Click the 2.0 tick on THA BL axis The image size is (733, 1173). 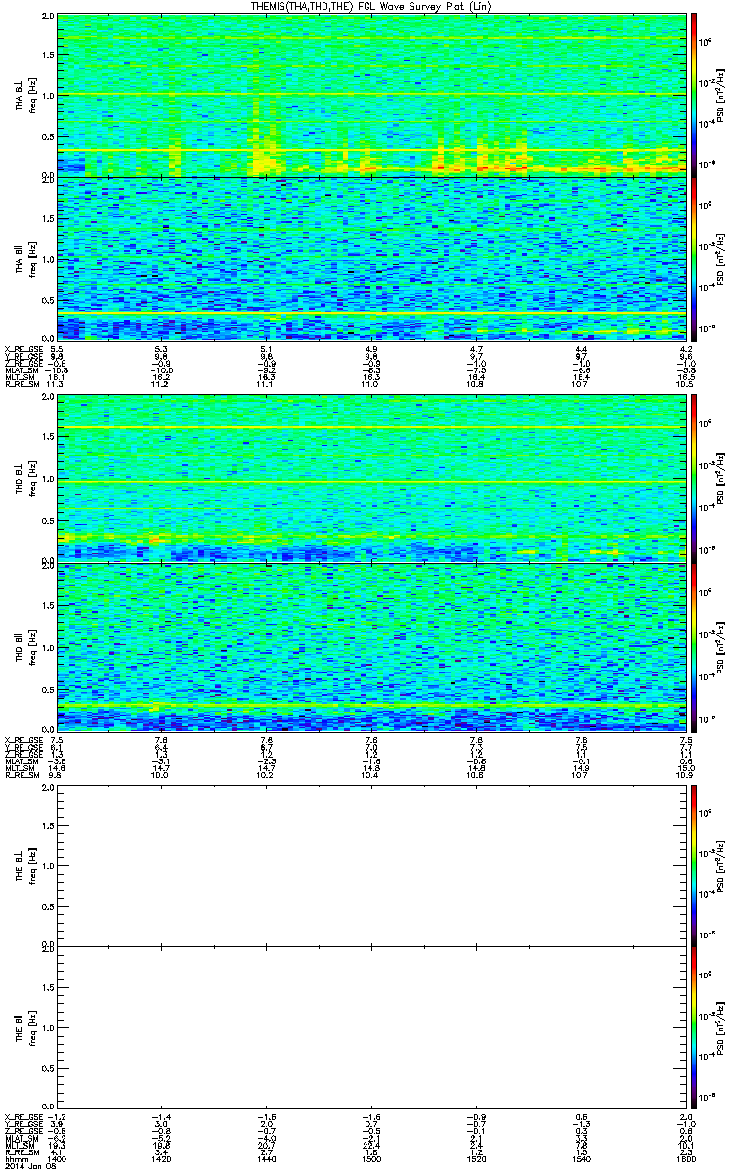tap(48, 18)
